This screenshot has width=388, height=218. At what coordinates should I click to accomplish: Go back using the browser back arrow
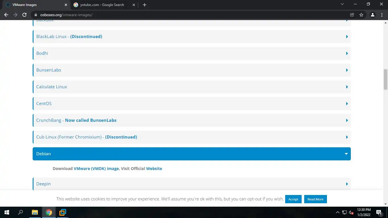6,15
